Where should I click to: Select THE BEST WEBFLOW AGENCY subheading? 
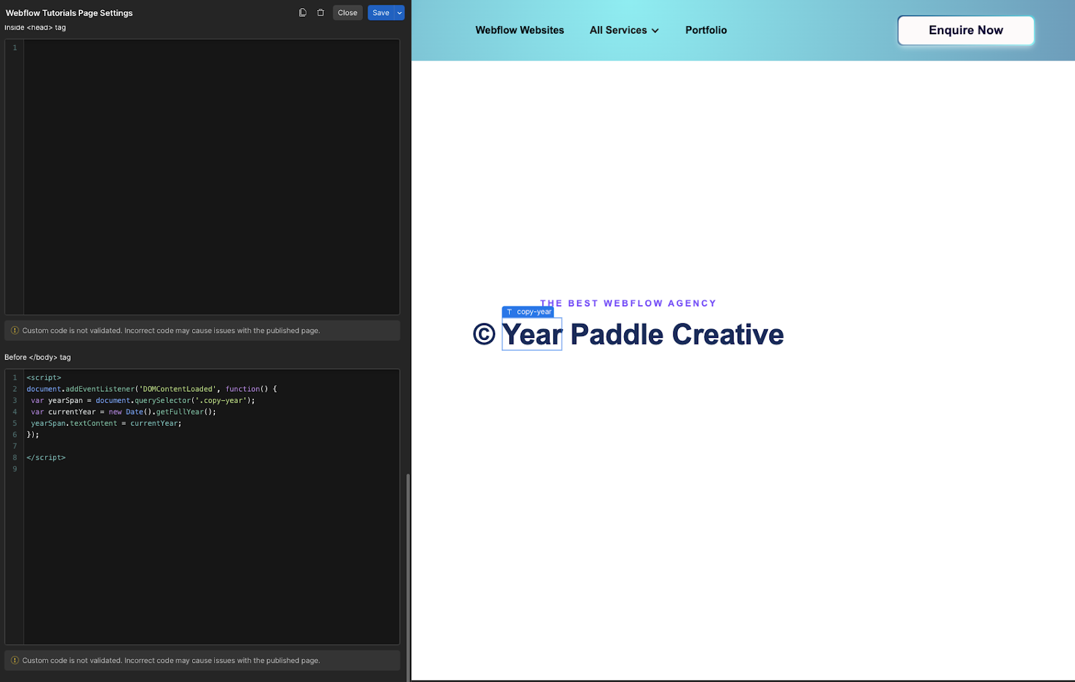pyautogui.click(x=628, y=303)
